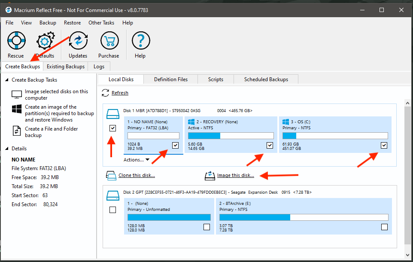Open the Actions dropdown under Disk 1

[137, 160]
